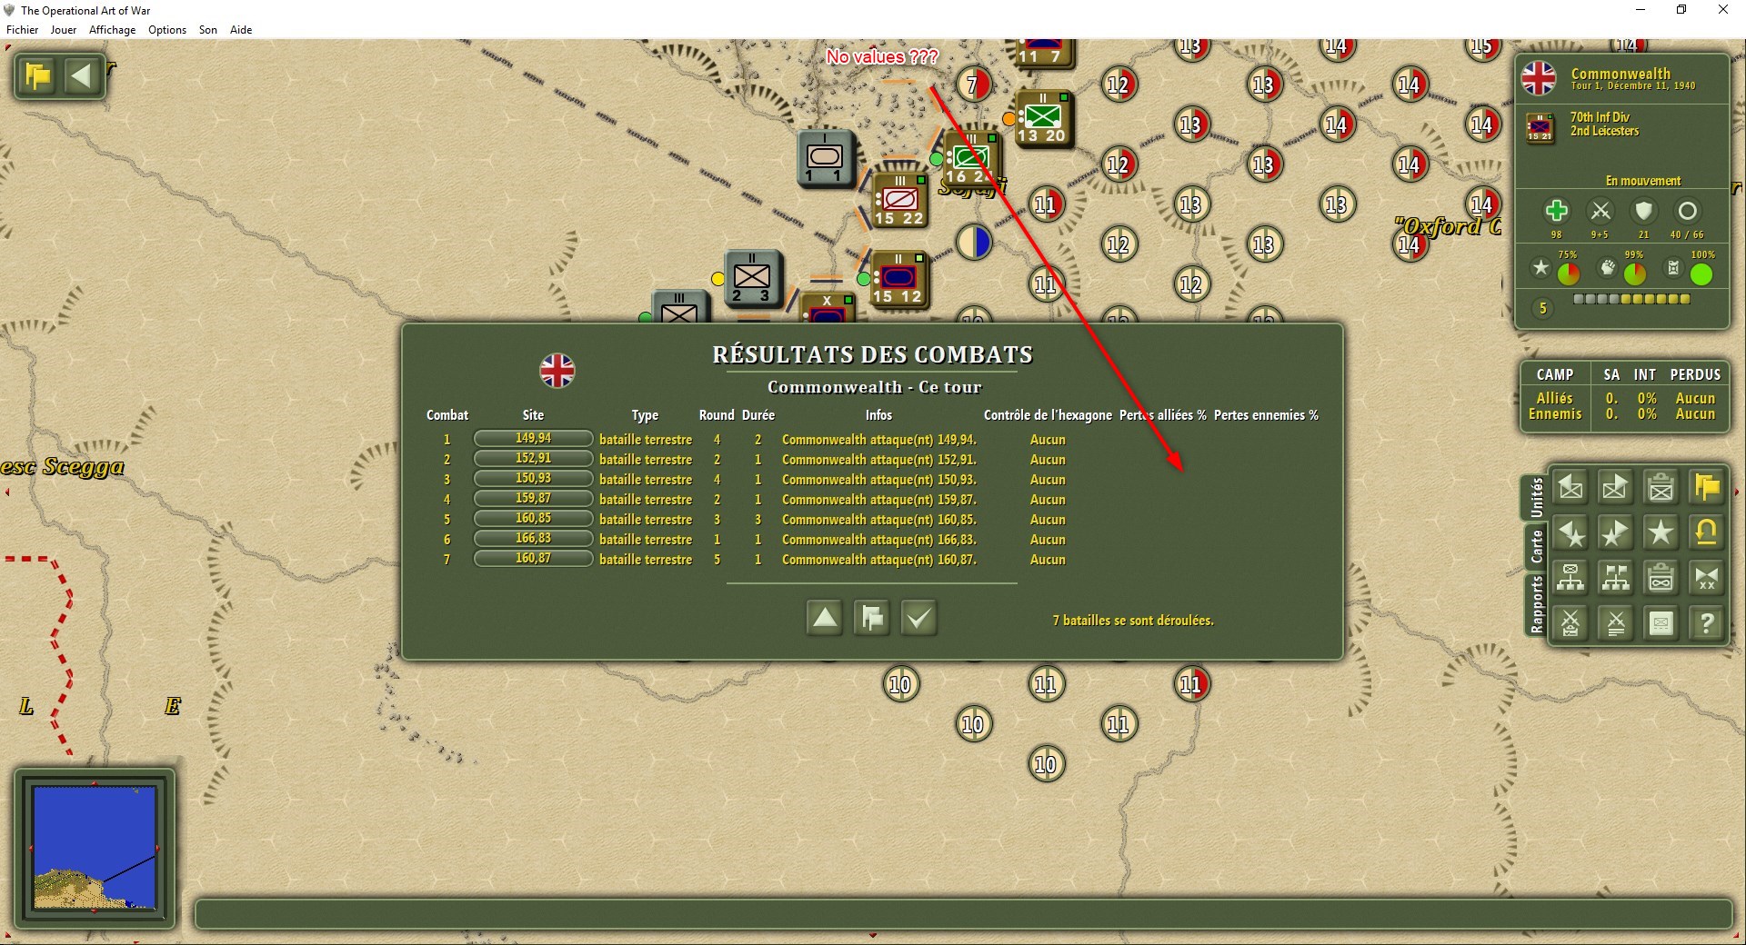The height and width of the screenshot is (945, 1746).
Task: Switch to the Unités tab
Action: (x=1536, y=497)
